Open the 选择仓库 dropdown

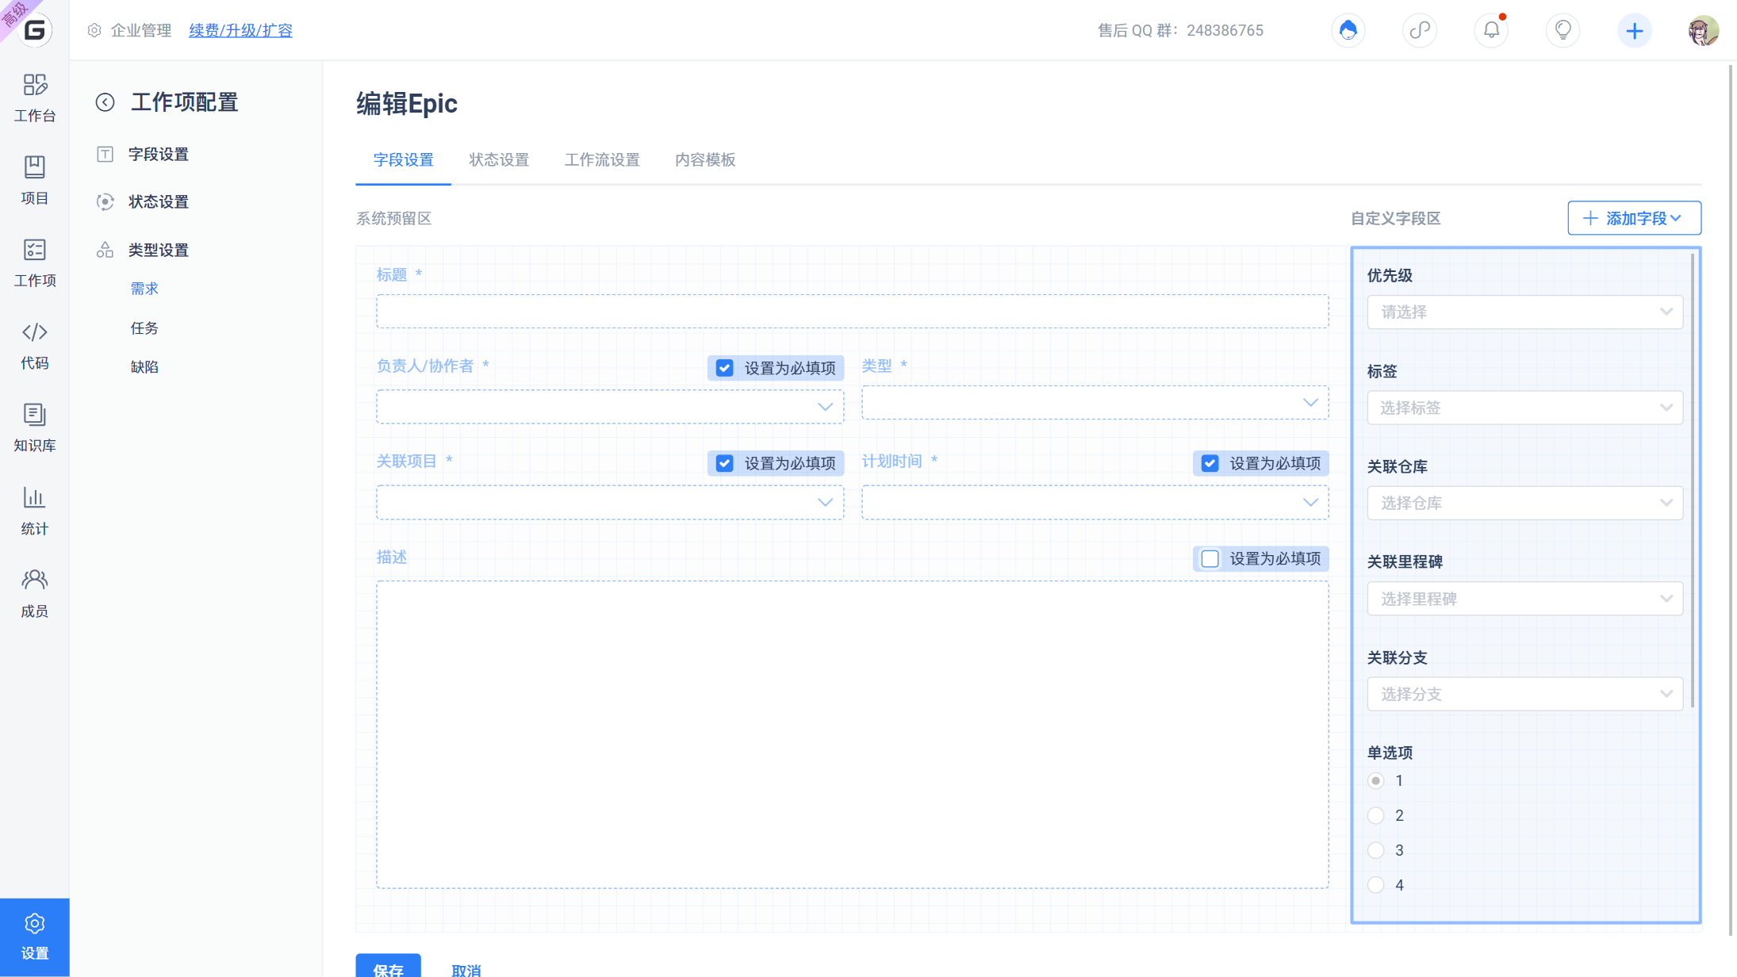point(1524,503)
